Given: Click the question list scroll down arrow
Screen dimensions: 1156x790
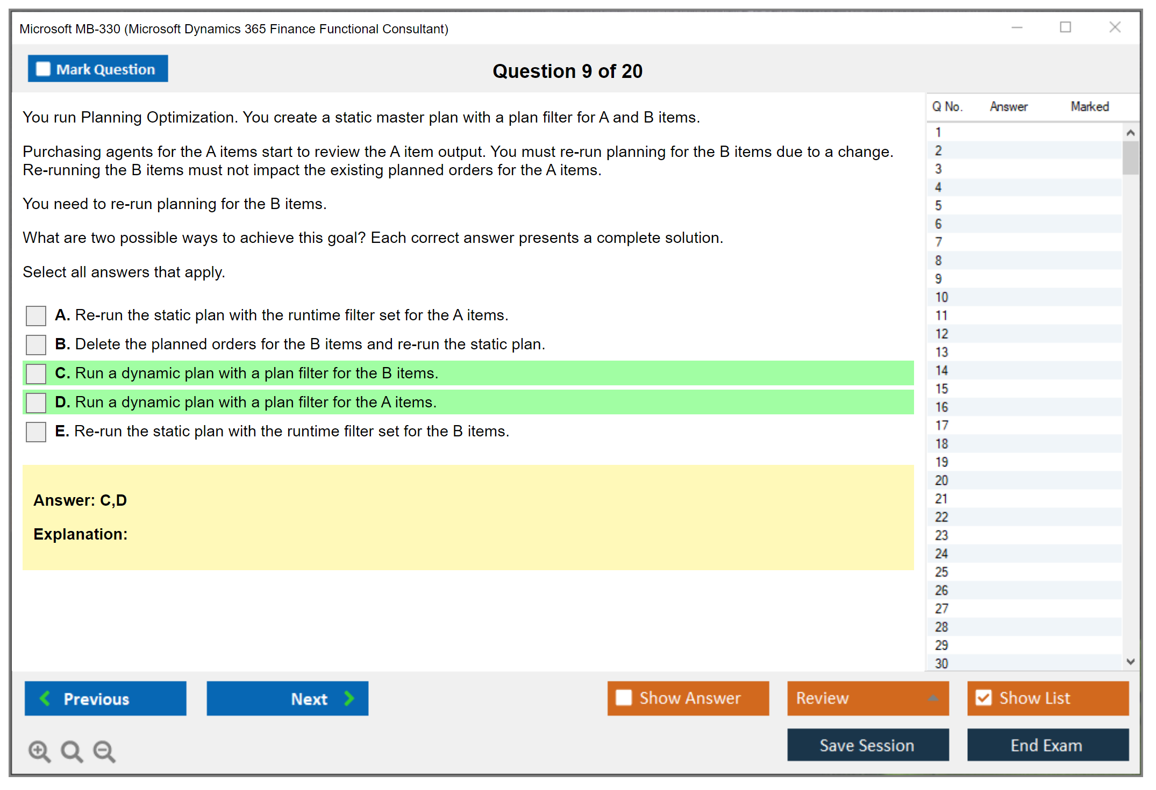Looking at the screenshot, I should click(x=1130, y=662).
